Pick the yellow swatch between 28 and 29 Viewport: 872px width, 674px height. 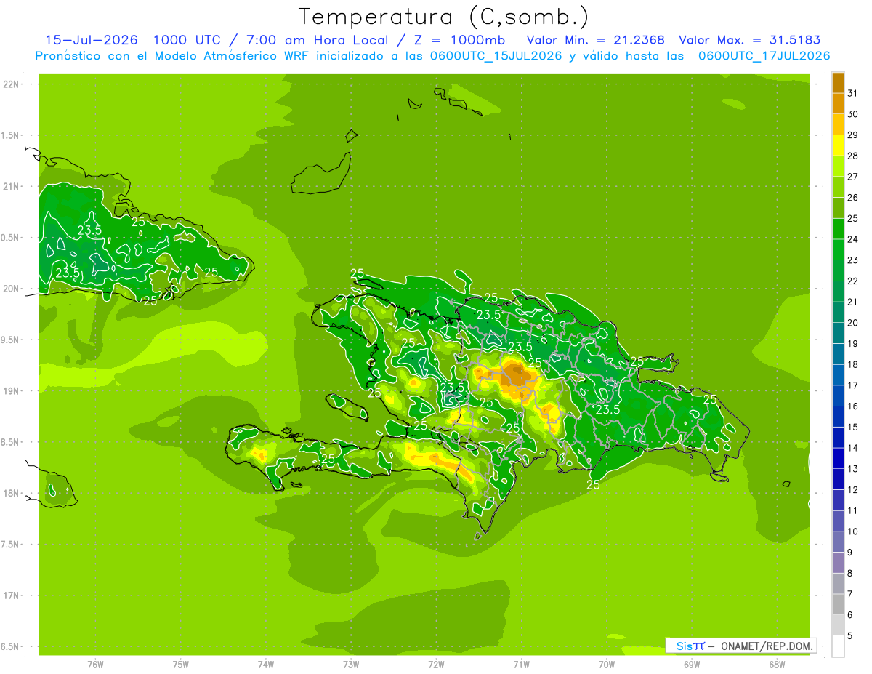point(838,145)
